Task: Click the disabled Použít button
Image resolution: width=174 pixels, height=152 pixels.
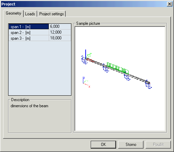Action: 158,145
